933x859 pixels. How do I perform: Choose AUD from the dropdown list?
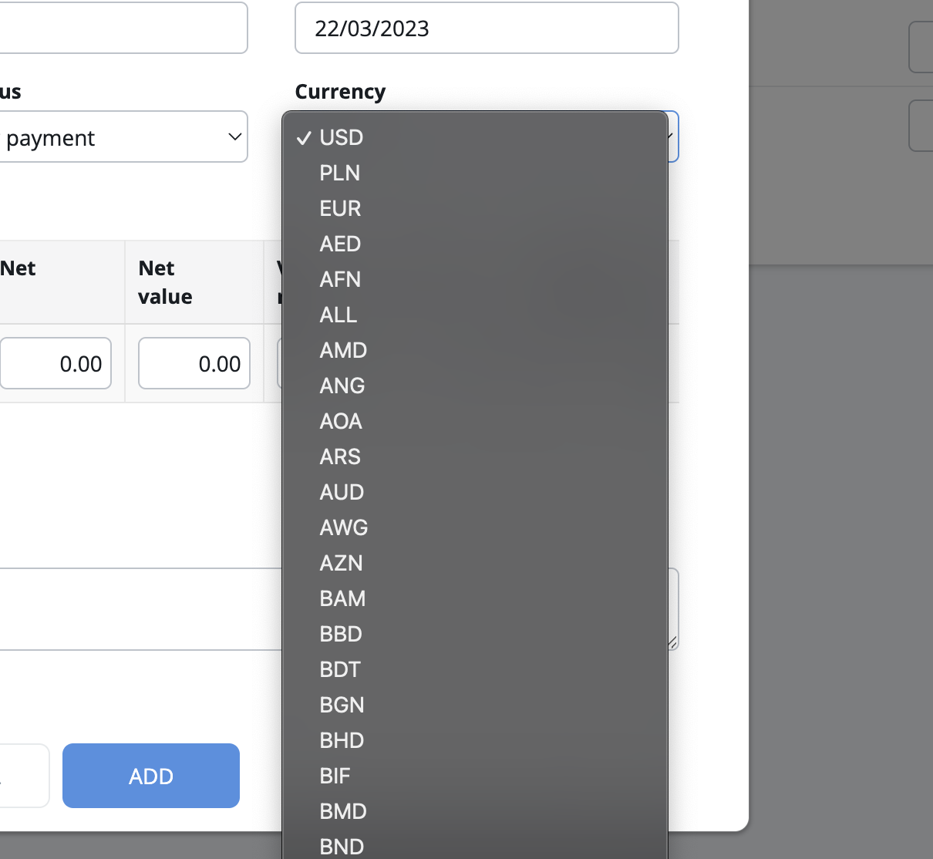[342, 492]
